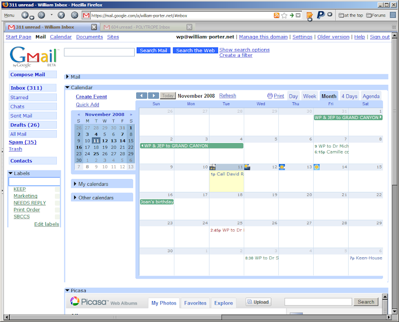Screen dimensions: 399x322
Task: Click the sunny weather icon on November 14
Action: (317, 167)
